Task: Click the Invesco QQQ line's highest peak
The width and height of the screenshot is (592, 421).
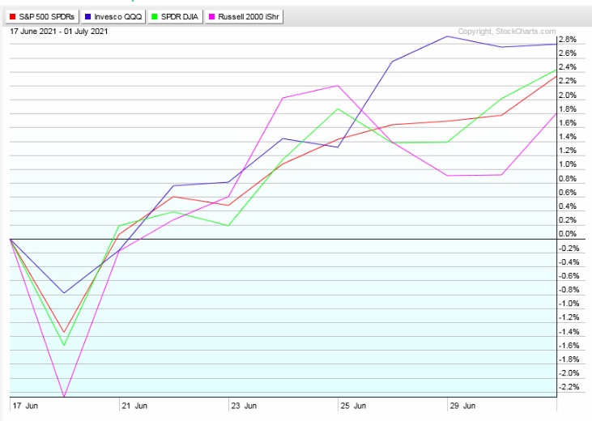Action: point(447,36)
